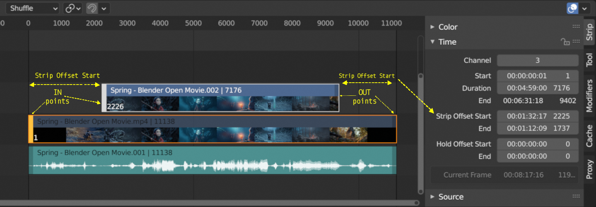Screen dimensions: 596x207
Task: Click the Hold Offset Start label
Action: (464, 144)
